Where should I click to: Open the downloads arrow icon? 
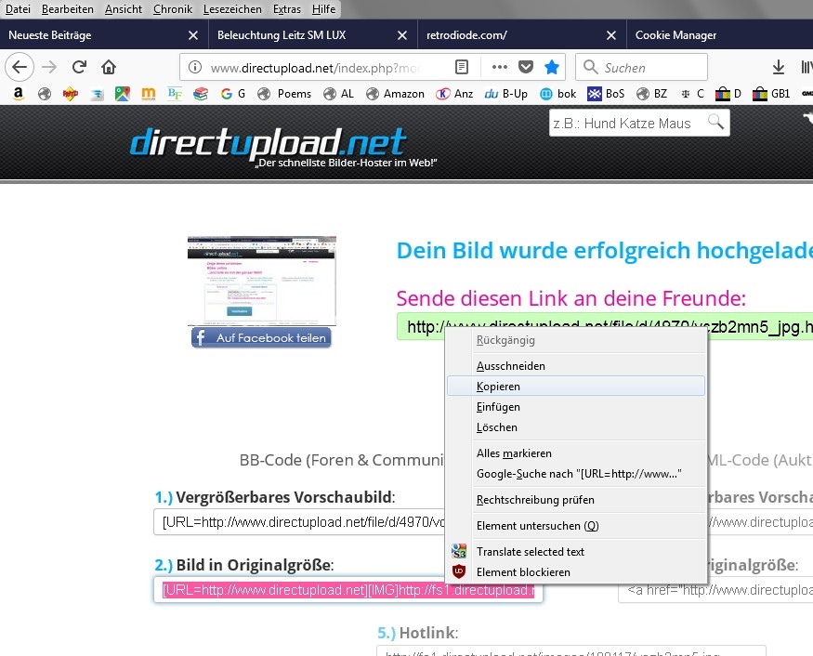[779, 67]
